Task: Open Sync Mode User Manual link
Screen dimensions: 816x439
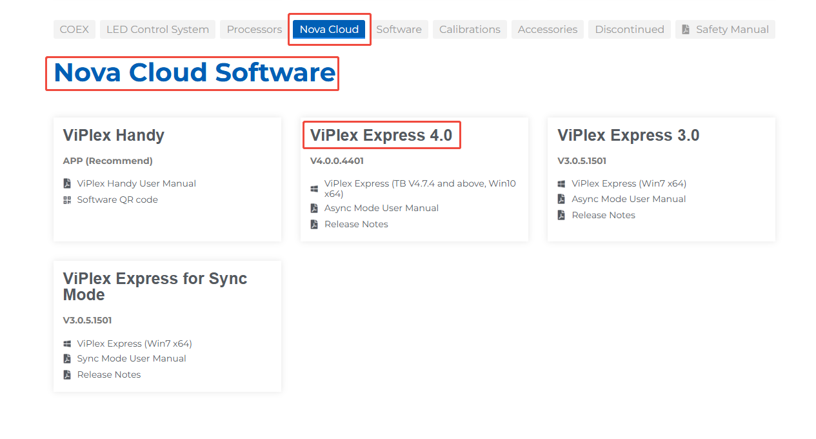Action: point(132,358)
